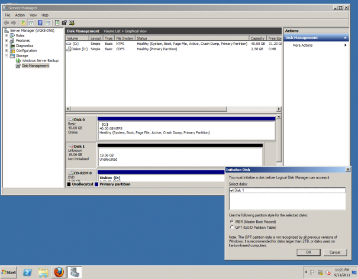Open the File menu
Viewport: 358px width, 279px height.
(x=8, y=15)
